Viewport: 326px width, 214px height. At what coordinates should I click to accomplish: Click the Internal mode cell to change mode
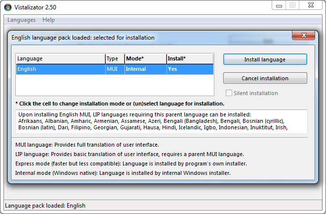(x=145, y=69)
